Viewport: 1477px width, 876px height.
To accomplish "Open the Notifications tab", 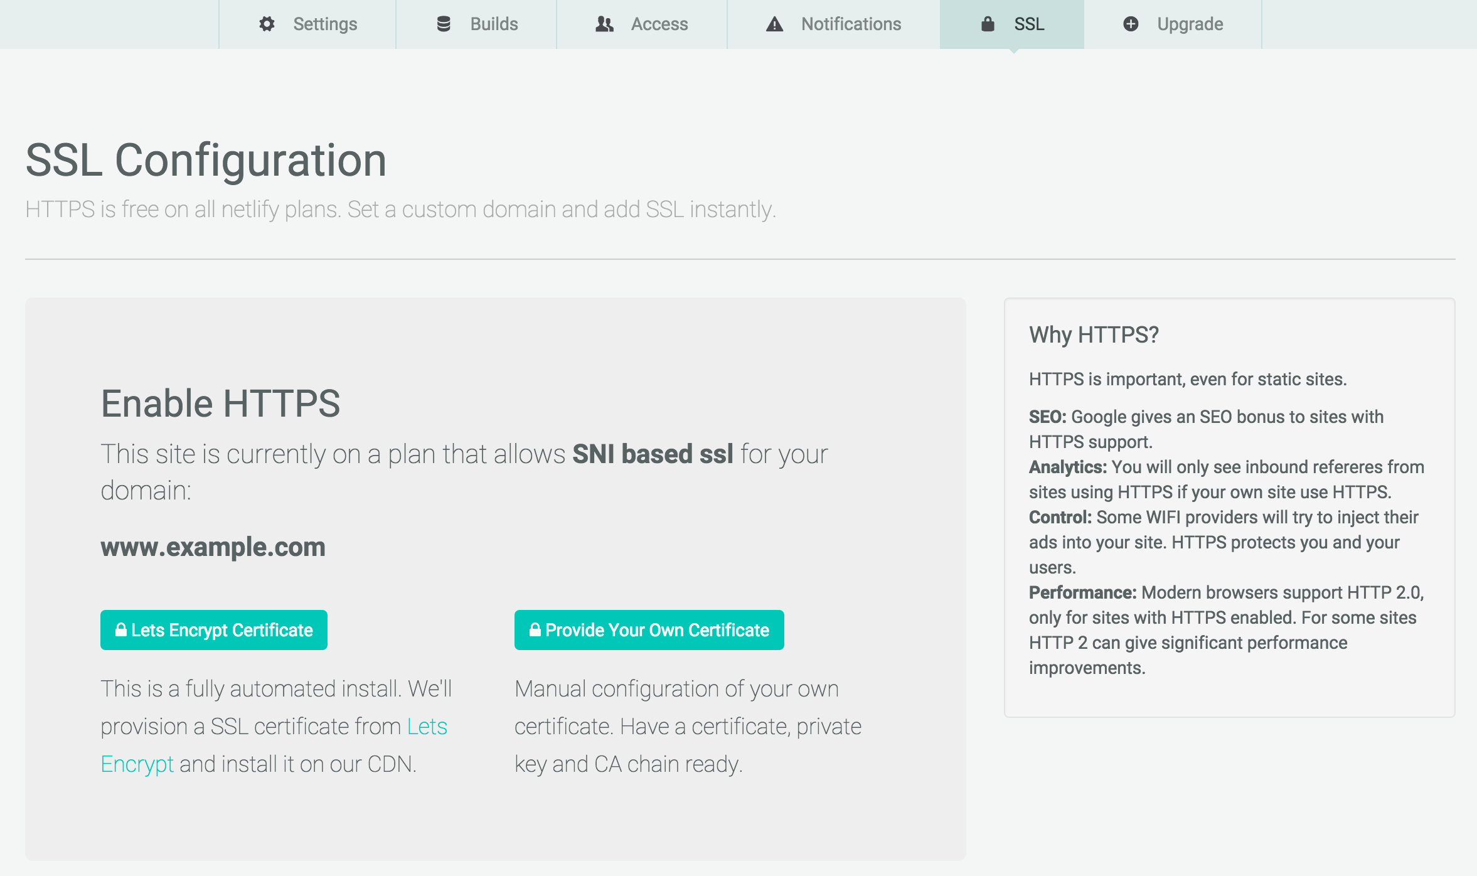I will pyautogui.click(x=851, y=24).
